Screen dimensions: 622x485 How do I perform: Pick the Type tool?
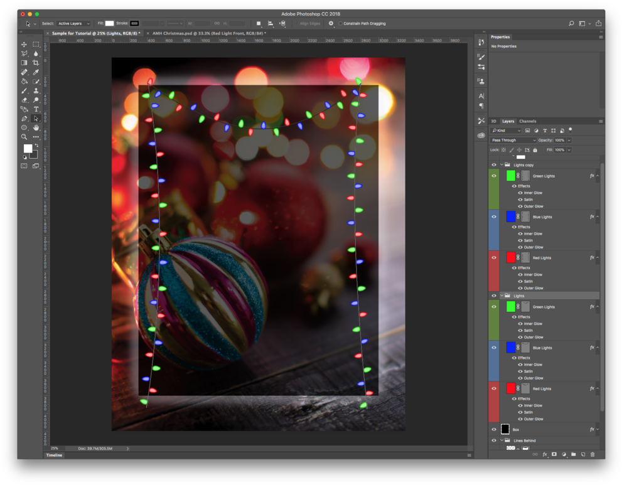(36, 109)
